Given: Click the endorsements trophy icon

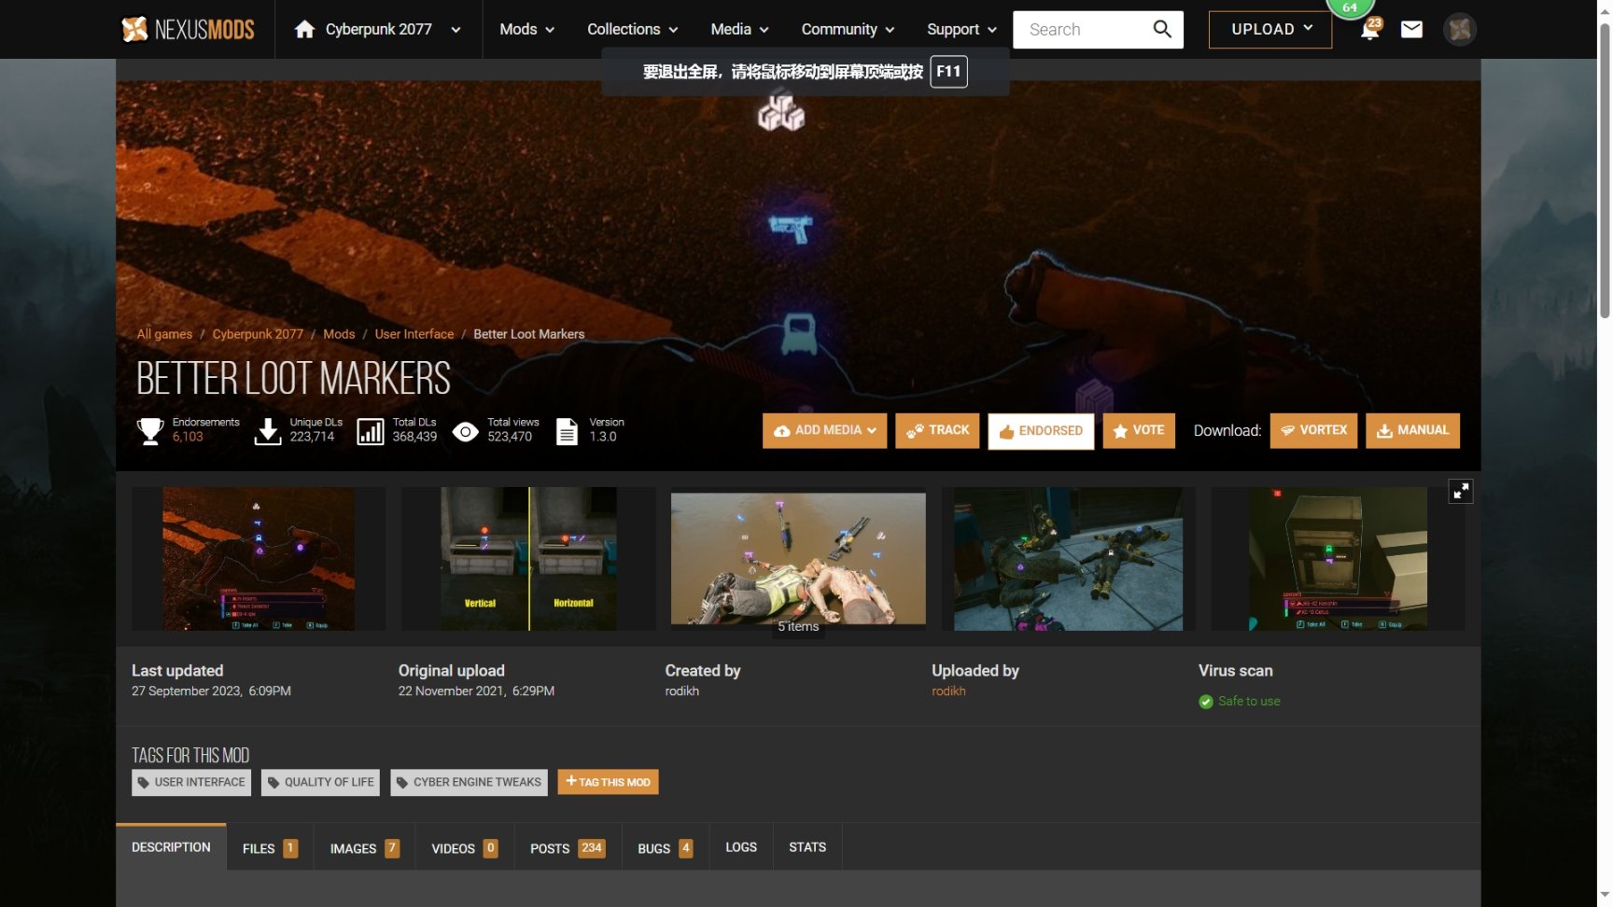Looking at the screenshot, I should [x=150, y=430].
